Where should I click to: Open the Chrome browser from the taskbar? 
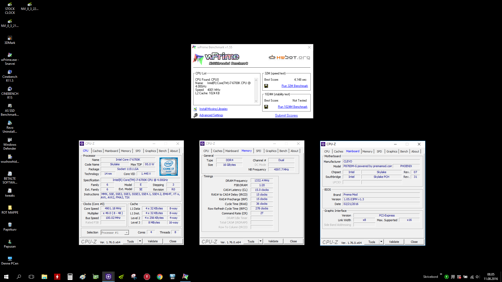pyautogui.click(x=159, y=277)
